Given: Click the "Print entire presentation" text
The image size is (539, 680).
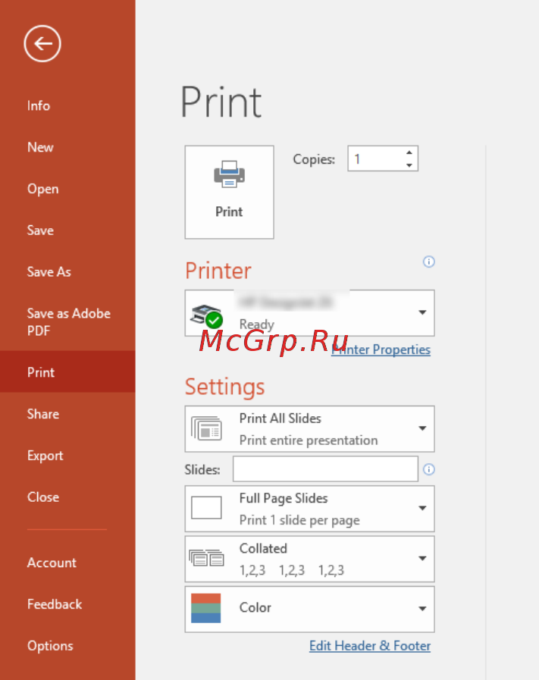Looking at the screenshot, I should pos(309,440).
